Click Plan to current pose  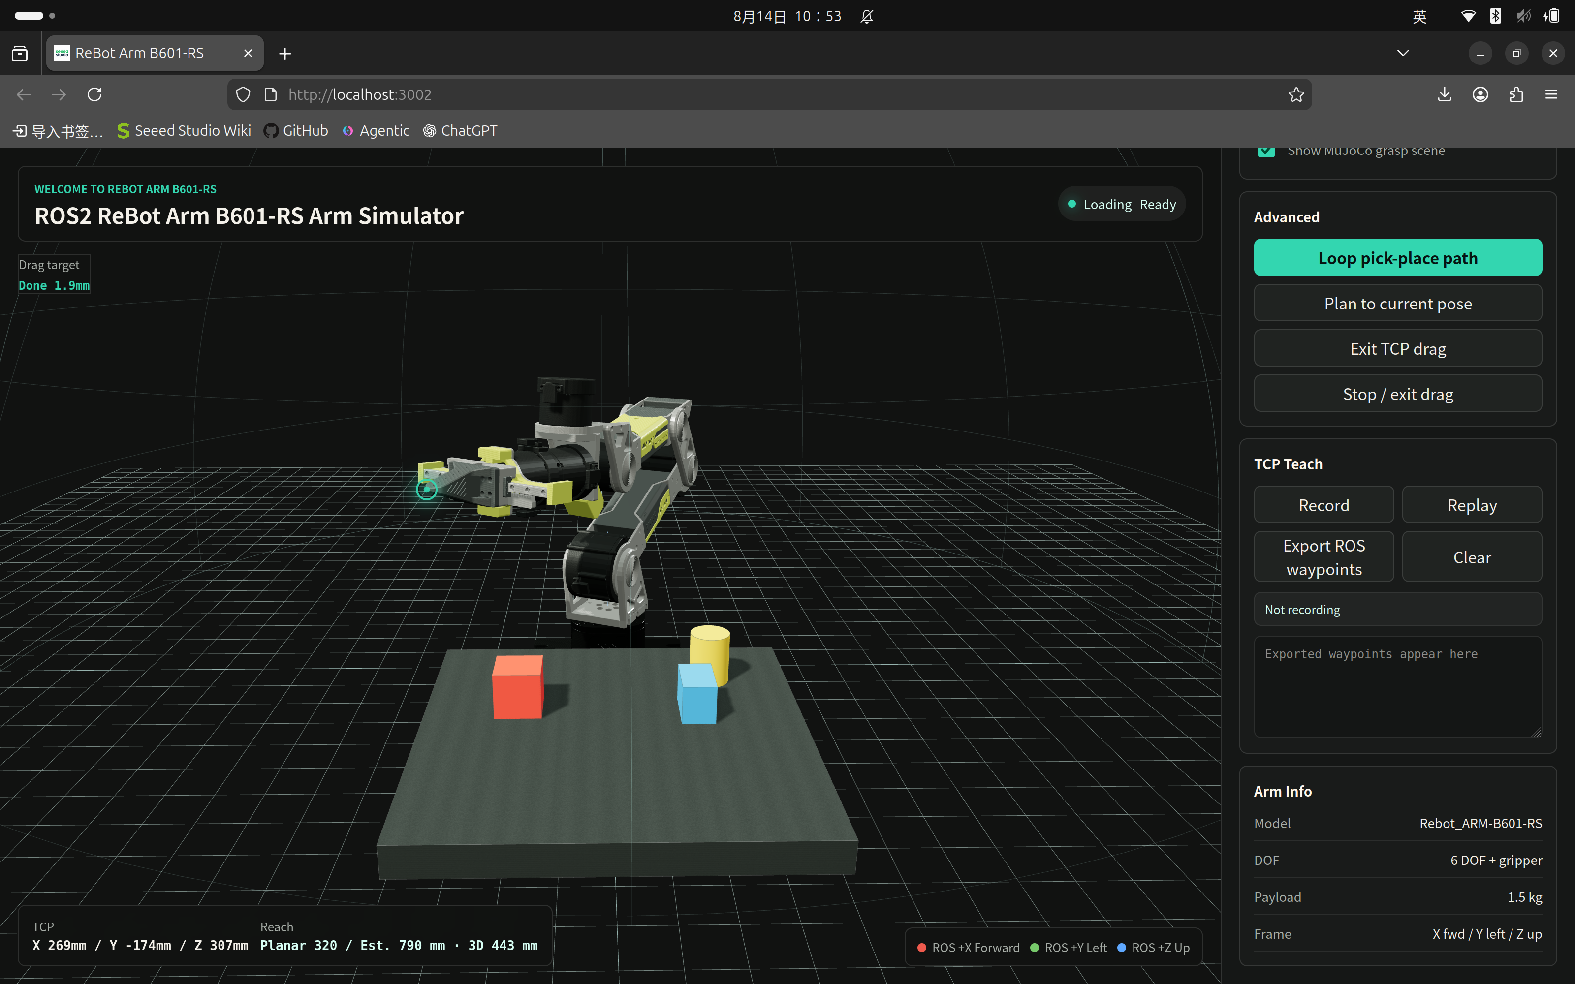tap(1397, 303)
